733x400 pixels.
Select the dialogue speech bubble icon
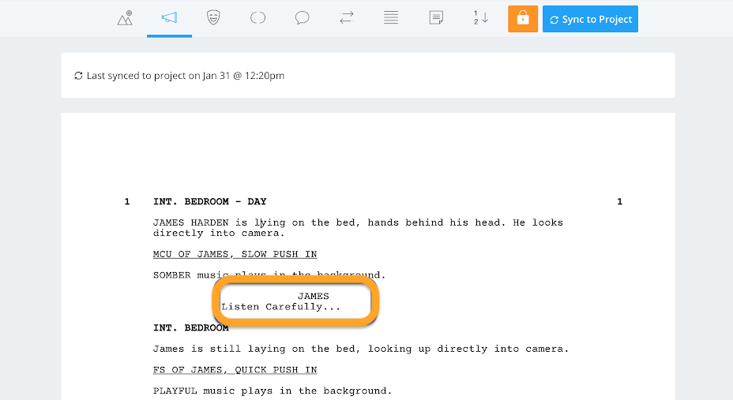click(x=302, y=18)
